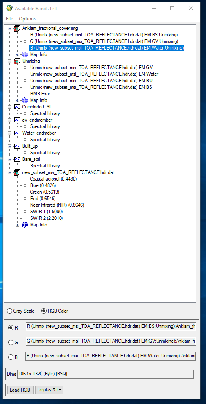
Task: Select the G channel radio button
Action: pyautogui.click(x=11, y=343)
